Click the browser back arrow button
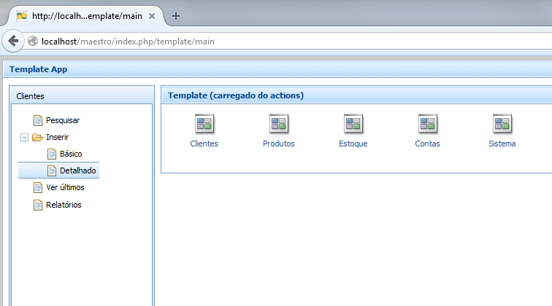 13,41
